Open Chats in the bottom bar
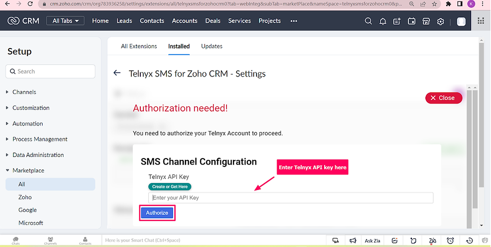491x247 pixels. pos(16,240)
